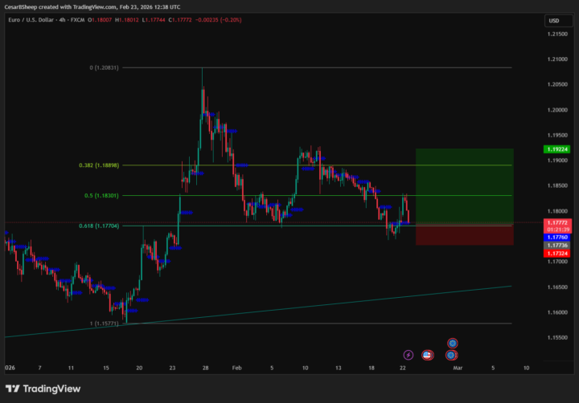Open the US flag economic event icon
The height and width of the screenshot is (403, 579).
(427, 355)
